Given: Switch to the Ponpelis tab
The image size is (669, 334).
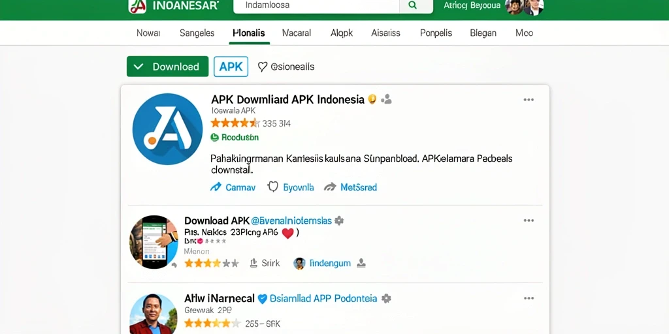Looking at the screenshot, I should (436, 33).
